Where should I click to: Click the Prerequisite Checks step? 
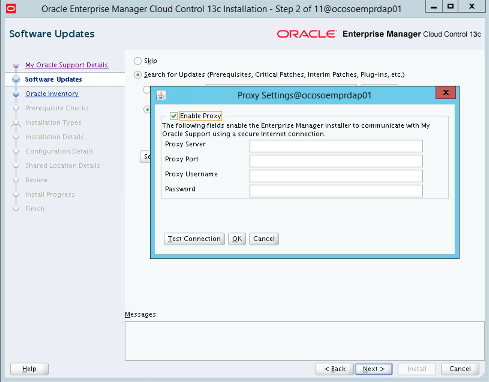(x=57, y=108)
